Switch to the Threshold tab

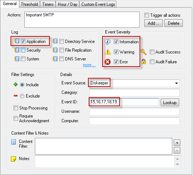(29, 4)
